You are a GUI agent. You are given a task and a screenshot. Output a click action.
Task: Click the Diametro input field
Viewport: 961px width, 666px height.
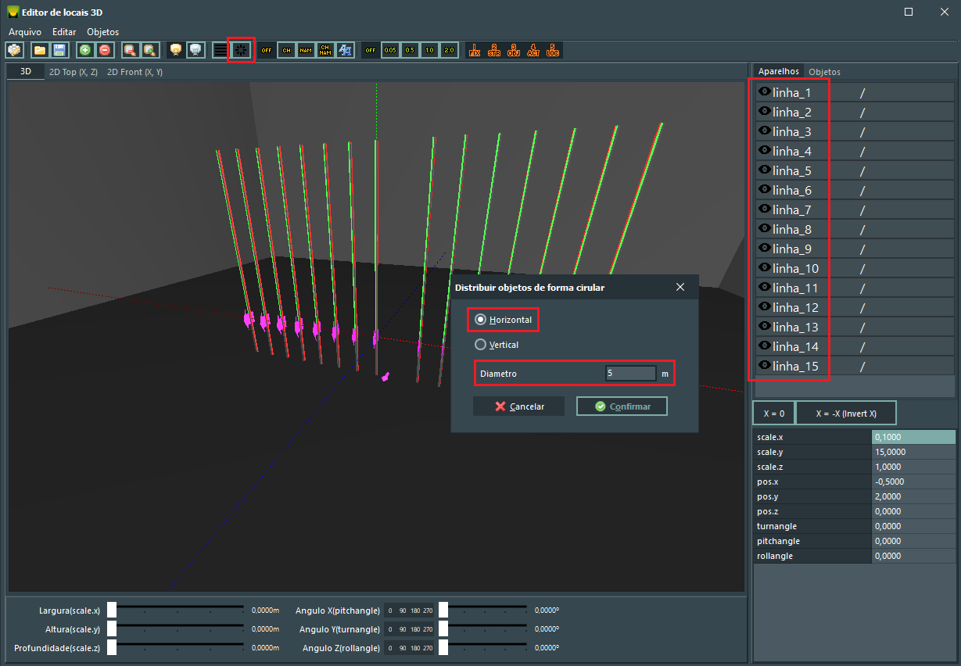tap(630, 374)
